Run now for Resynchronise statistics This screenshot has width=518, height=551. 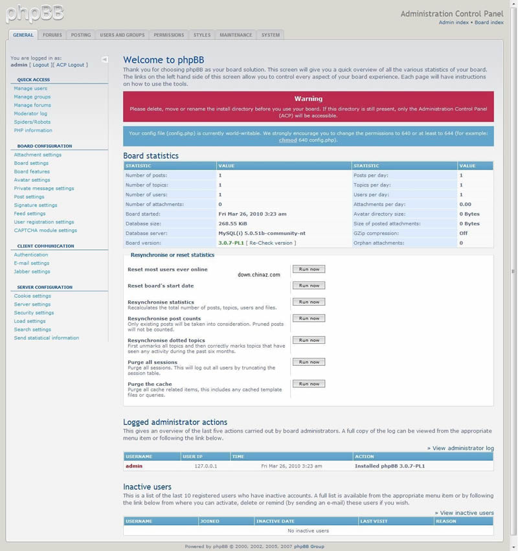(x=309, y=302)
